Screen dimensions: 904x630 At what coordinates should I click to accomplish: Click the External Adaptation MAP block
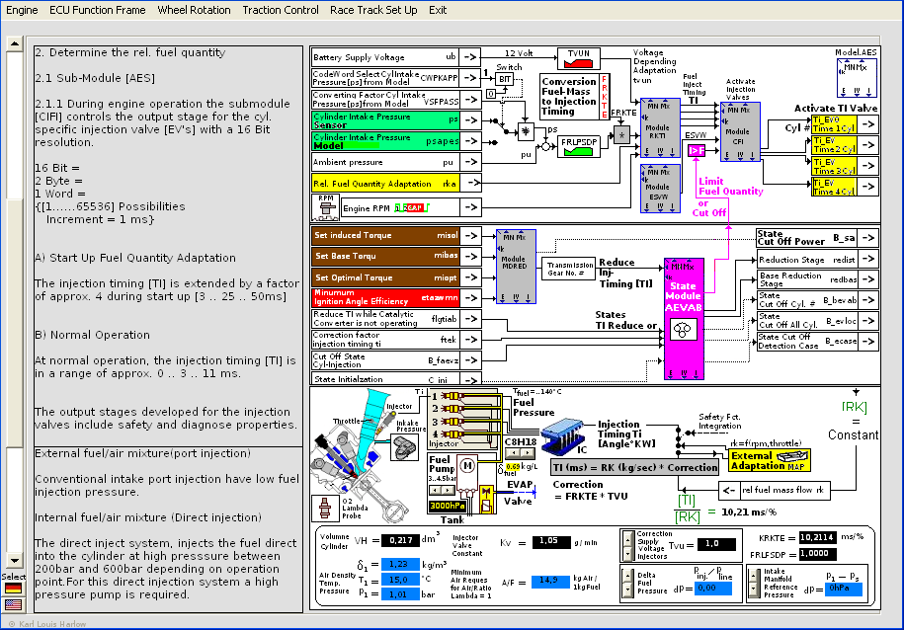coord(770,460)
